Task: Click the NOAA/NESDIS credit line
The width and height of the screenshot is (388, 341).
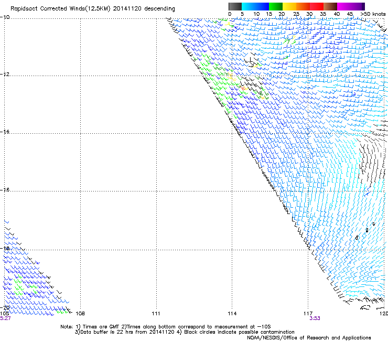Action: 309,338
